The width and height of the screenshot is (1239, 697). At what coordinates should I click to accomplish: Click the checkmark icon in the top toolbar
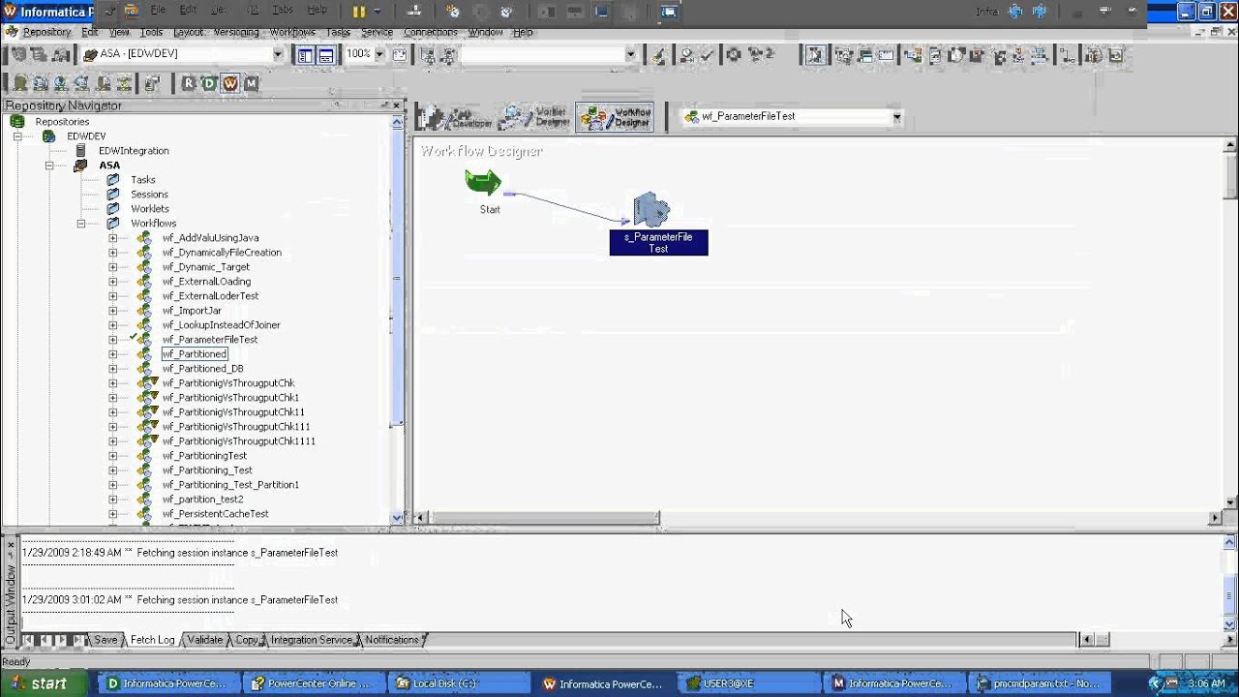coord(707,55)
